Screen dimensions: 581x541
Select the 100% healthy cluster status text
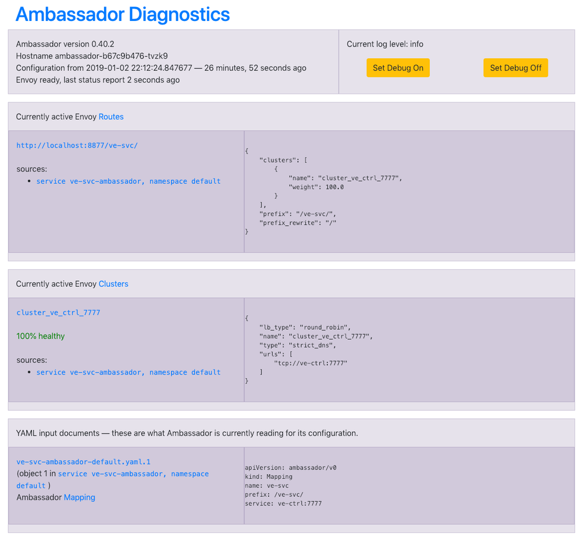coord(40,336)
